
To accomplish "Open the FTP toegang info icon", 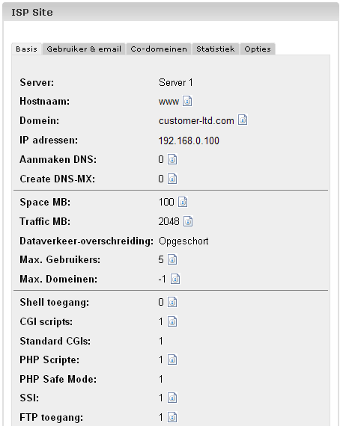I will pos(172,417).
